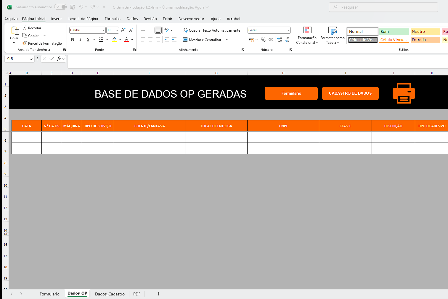Align text left
Viewport: 448px width, 299px height.
(x=143, y=39)
